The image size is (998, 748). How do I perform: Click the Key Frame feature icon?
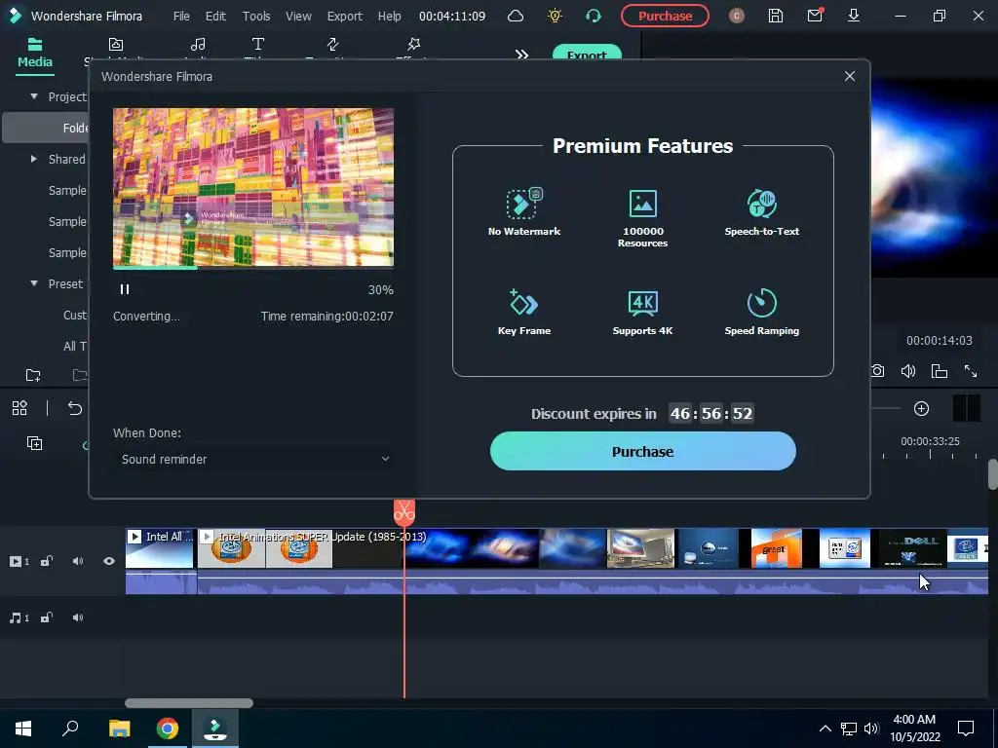523,303
